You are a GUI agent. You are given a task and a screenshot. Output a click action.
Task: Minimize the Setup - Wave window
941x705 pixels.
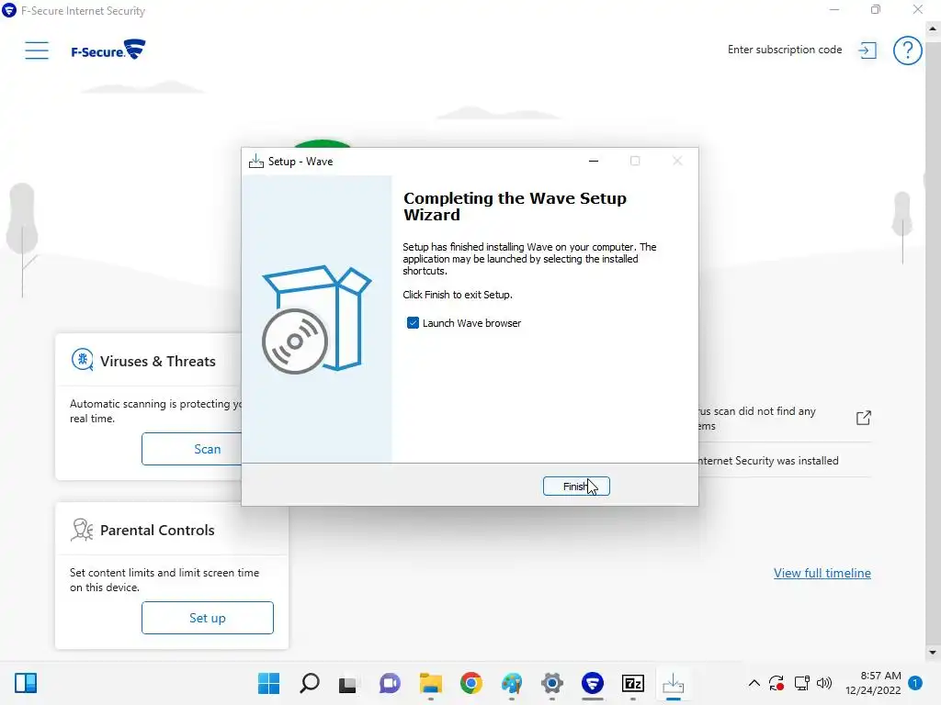[x=594, y=161]
